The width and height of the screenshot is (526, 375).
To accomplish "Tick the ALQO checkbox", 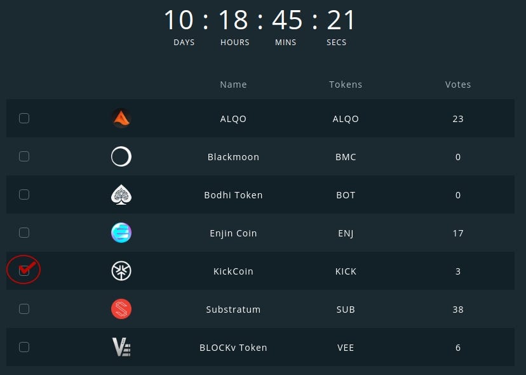I will pos(24,118).
